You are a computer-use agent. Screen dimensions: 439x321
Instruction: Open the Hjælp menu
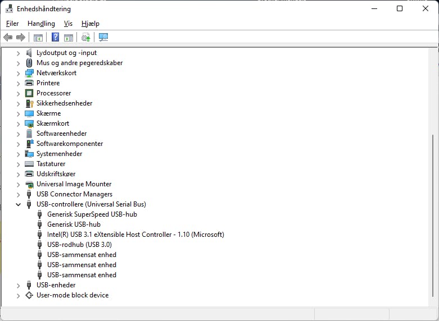pos(90,24)
